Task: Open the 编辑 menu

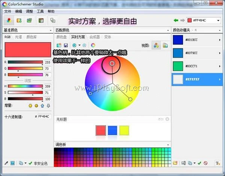Action: [x=18, y=11]
